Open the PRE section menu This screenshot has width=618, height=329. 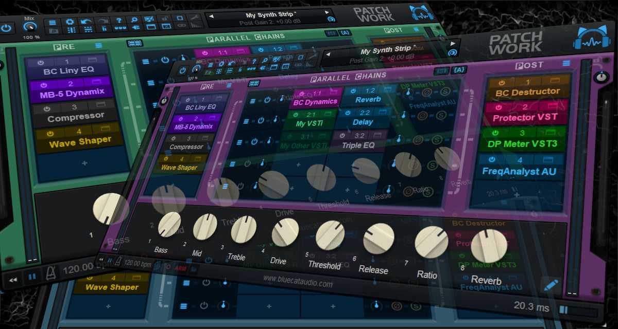click(x=229, y=85)
